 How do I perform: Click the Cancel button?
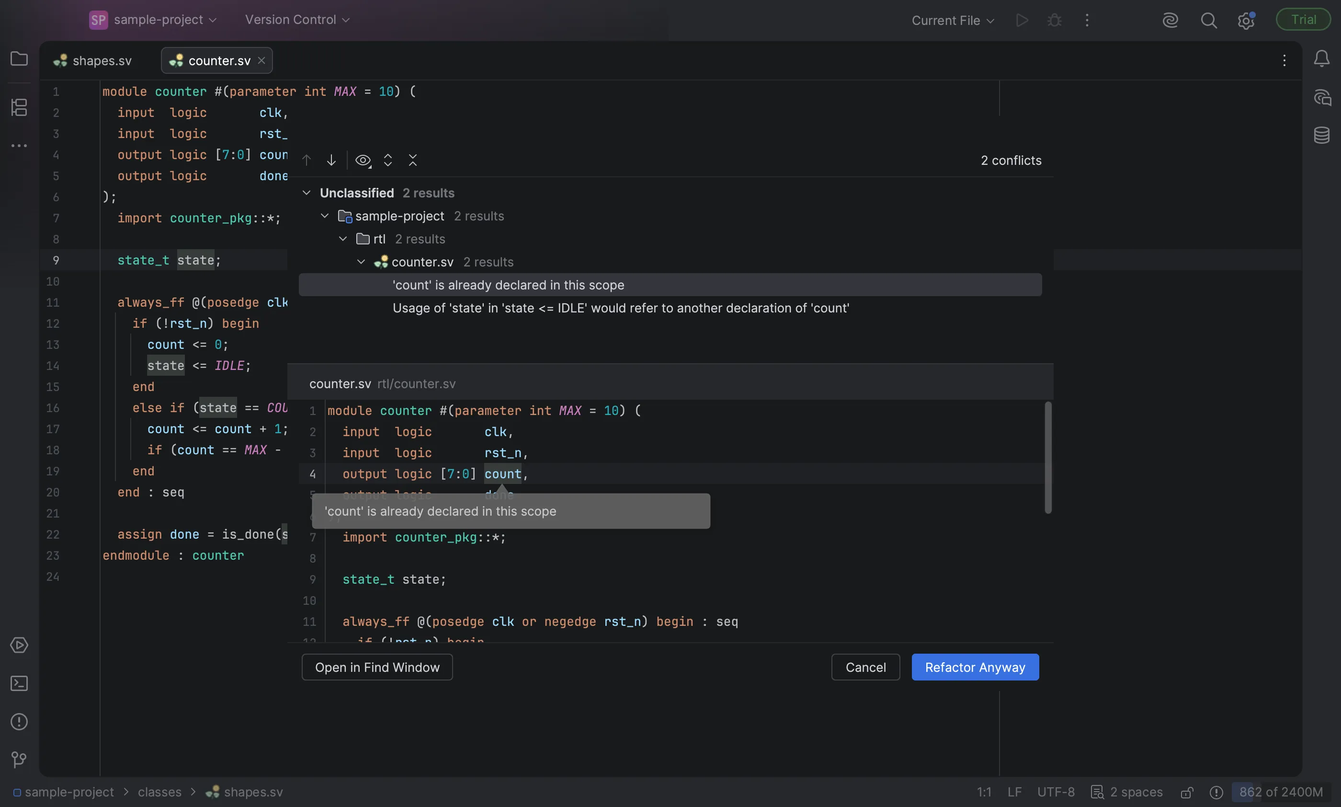pos(865,667)
